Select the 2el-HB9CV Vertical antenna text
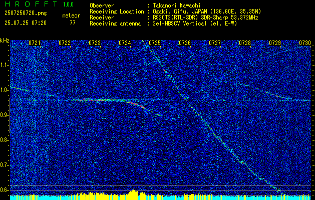The width and height of the screenshot is (315, 200). tap(195, 23)
